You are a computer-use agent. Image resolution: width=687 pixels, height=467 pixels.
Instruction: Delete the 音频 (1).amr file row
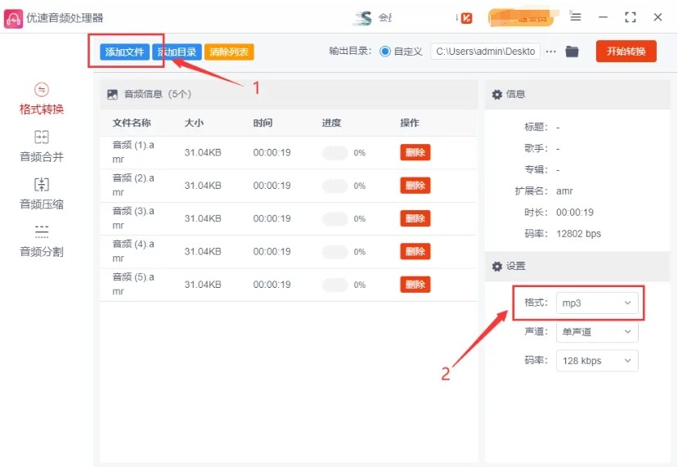click(x=415, y=153)
